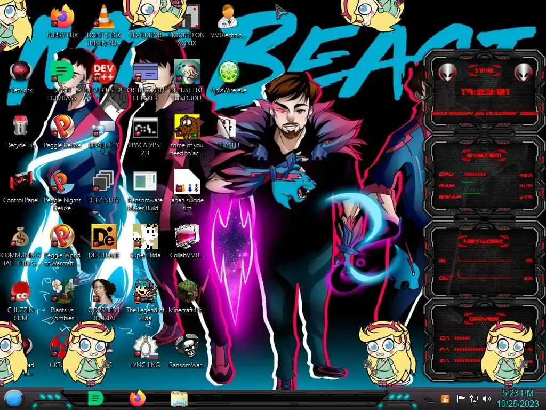The width and height of the screenshot is (546, 410).
Task: Click the orange tray icon beside the flag
Action: (445, 398)
